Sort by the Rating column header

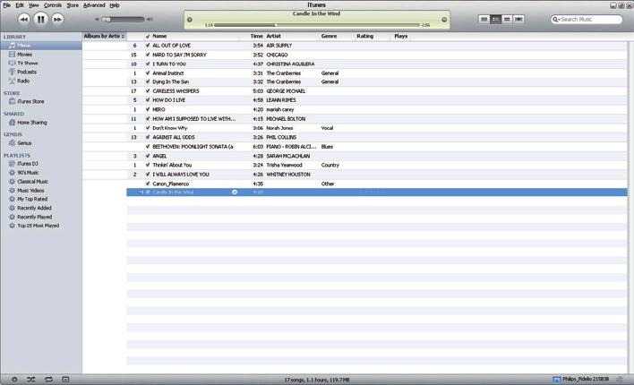pyautogui.click(x=364, y=36)
